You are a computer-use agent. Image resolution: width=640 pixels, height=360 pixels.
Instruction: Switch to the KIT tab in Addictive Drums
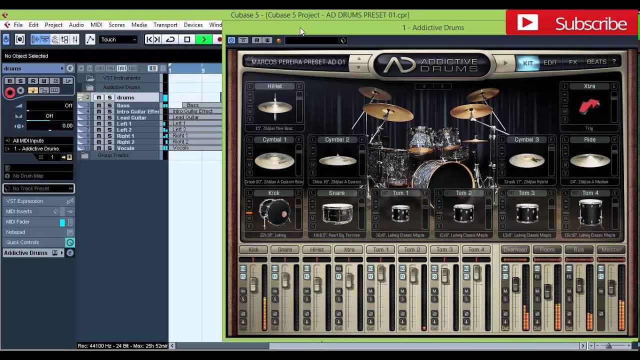[527, 63]
